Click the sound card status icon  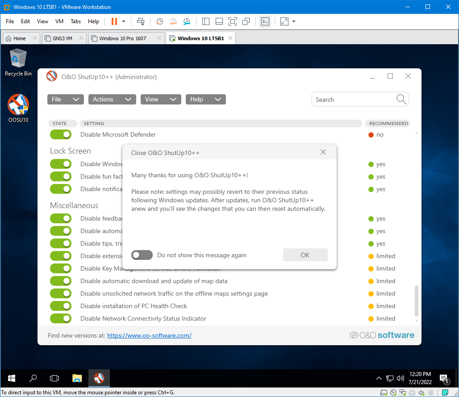[x=421, y=393]
